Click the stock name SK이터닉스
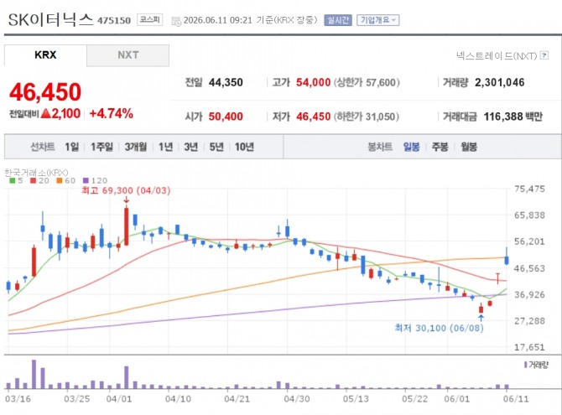This screenshot has width=562, height=415. pos(50,19)
